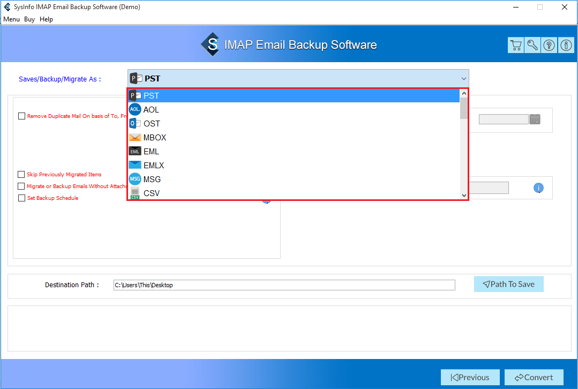This screenshot has height=389, width=578.
Task: Click the calendar date picker icon
Action: coord(535,119)
